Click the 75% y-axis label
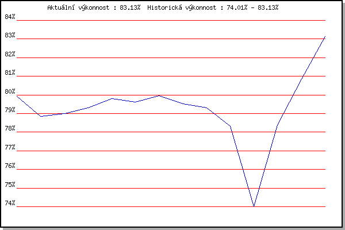This screenshot has height=230, width=345. [10, 185]
